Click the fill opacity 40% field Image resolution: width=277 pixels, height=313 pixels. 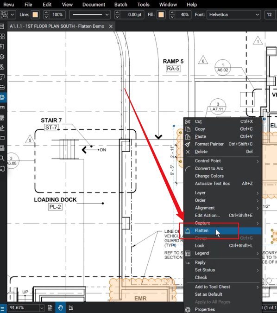[x=183, y=14]
